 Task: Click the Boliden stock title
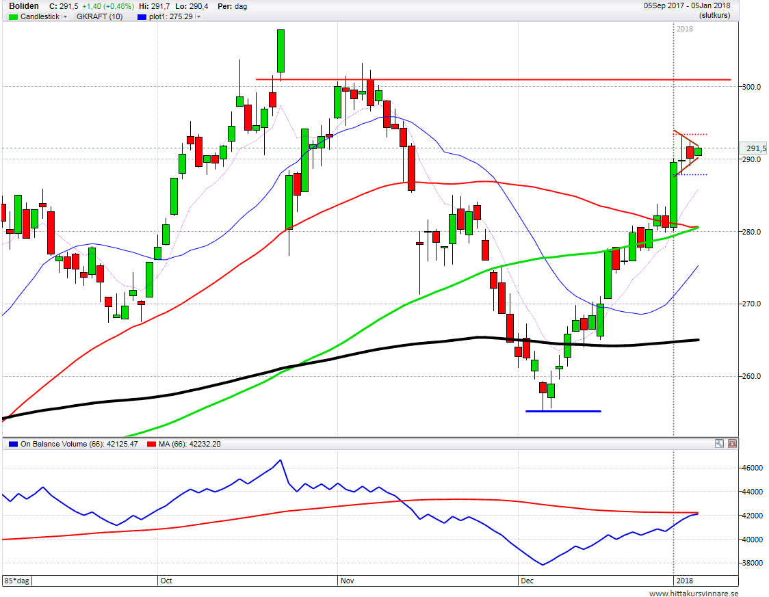click(24, 6)
